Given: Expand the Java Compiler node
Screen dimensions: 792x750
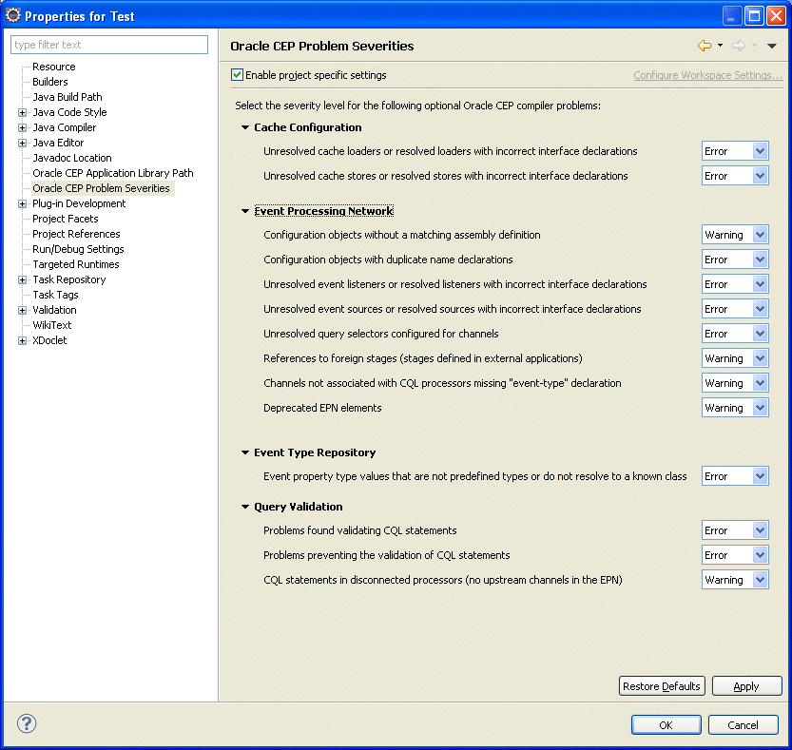Looking at the screenshot, I should click(x=22, y=127).
